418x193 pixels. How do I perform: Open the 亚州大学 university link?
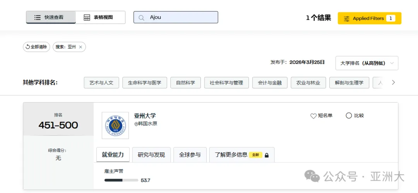145,116
